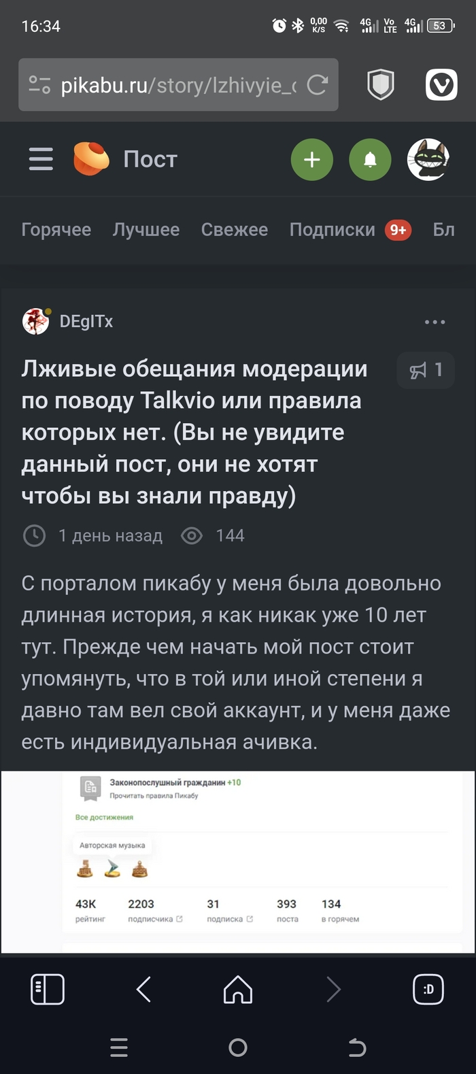
Task: Open the Vivaldi menu button
Action: [441, 86]
